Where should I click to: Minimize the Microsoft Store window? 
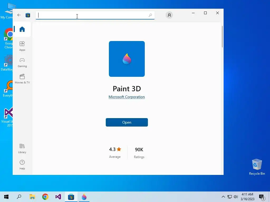coord(193,13)
